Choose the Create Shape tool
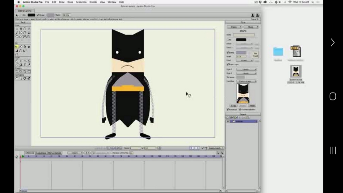This screenshot has width=343, height=193. 21,47
